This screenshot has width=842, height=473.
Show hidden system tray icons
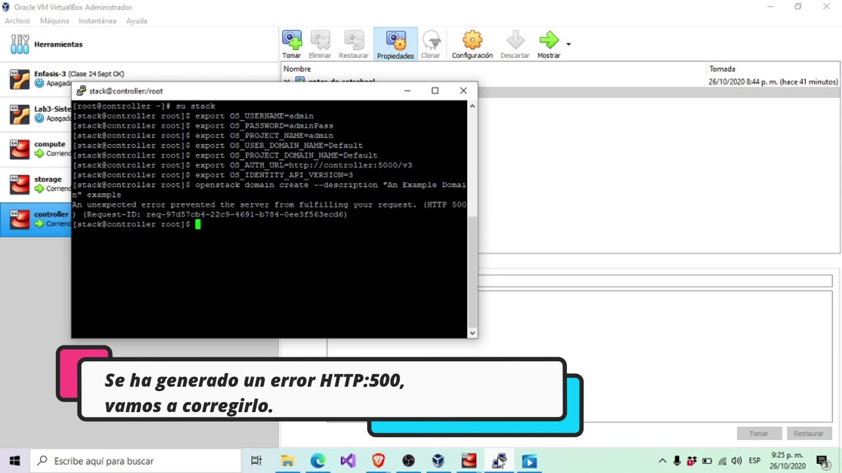pos(662,461)
